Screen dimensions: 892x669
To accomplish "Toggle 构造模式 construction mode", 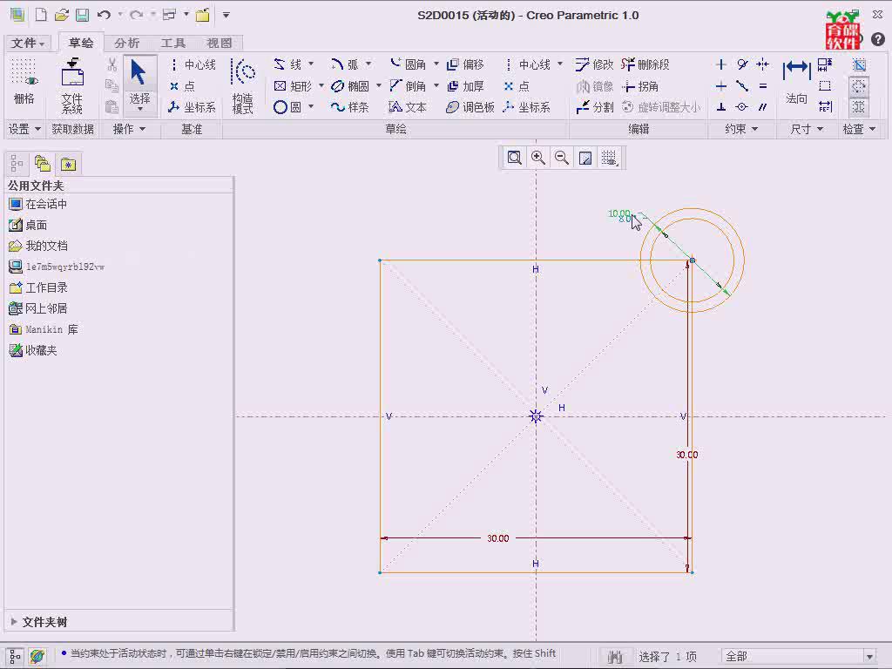I will pos(243,85).
